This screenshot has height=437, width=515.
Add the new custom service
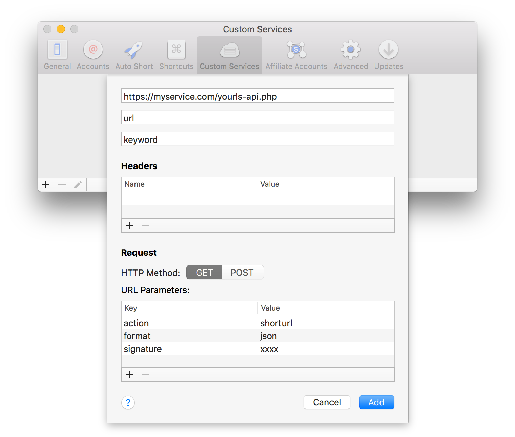pos(376,402)
